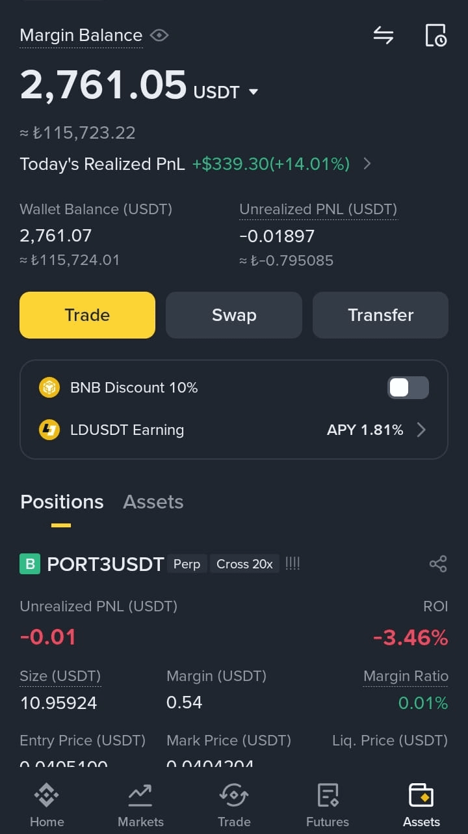Screen dimensions: 468x834
Task: Share the PORT3USDT position
Action: coord(438,564)
